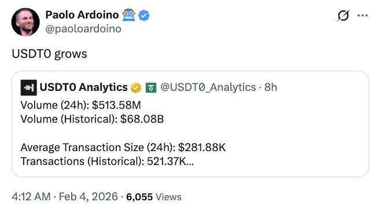
Task: Open the Average Transaction Size line in quote
Action: 123,147
